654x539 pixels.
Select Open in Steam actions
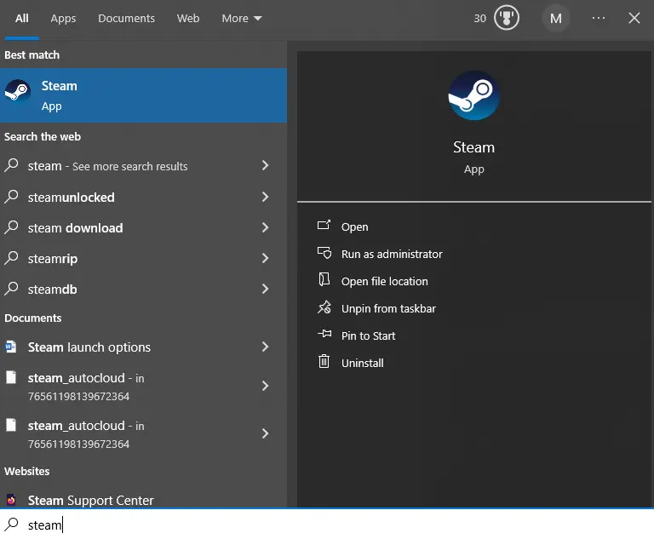coord(354,227)
